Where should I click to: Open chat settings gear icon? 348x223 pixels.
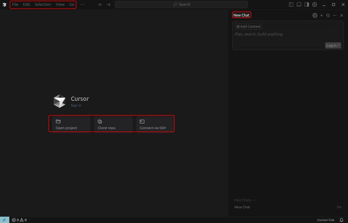point(315,15)
